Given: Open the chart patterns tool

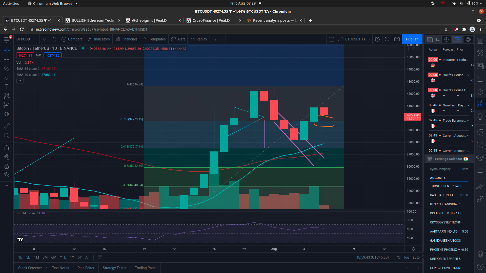Looking at the screenshot, I should tap(7, 96).
